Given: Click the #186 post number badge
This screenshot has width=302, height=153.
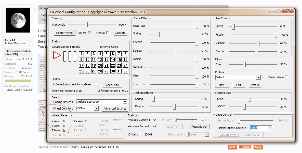Looking at the screenshot, I should coord(232,147).
